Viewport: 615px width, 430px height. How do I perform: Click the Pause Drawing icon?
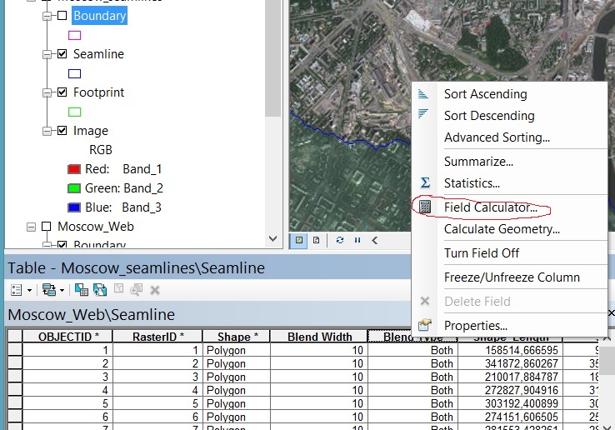pos(357,240)
